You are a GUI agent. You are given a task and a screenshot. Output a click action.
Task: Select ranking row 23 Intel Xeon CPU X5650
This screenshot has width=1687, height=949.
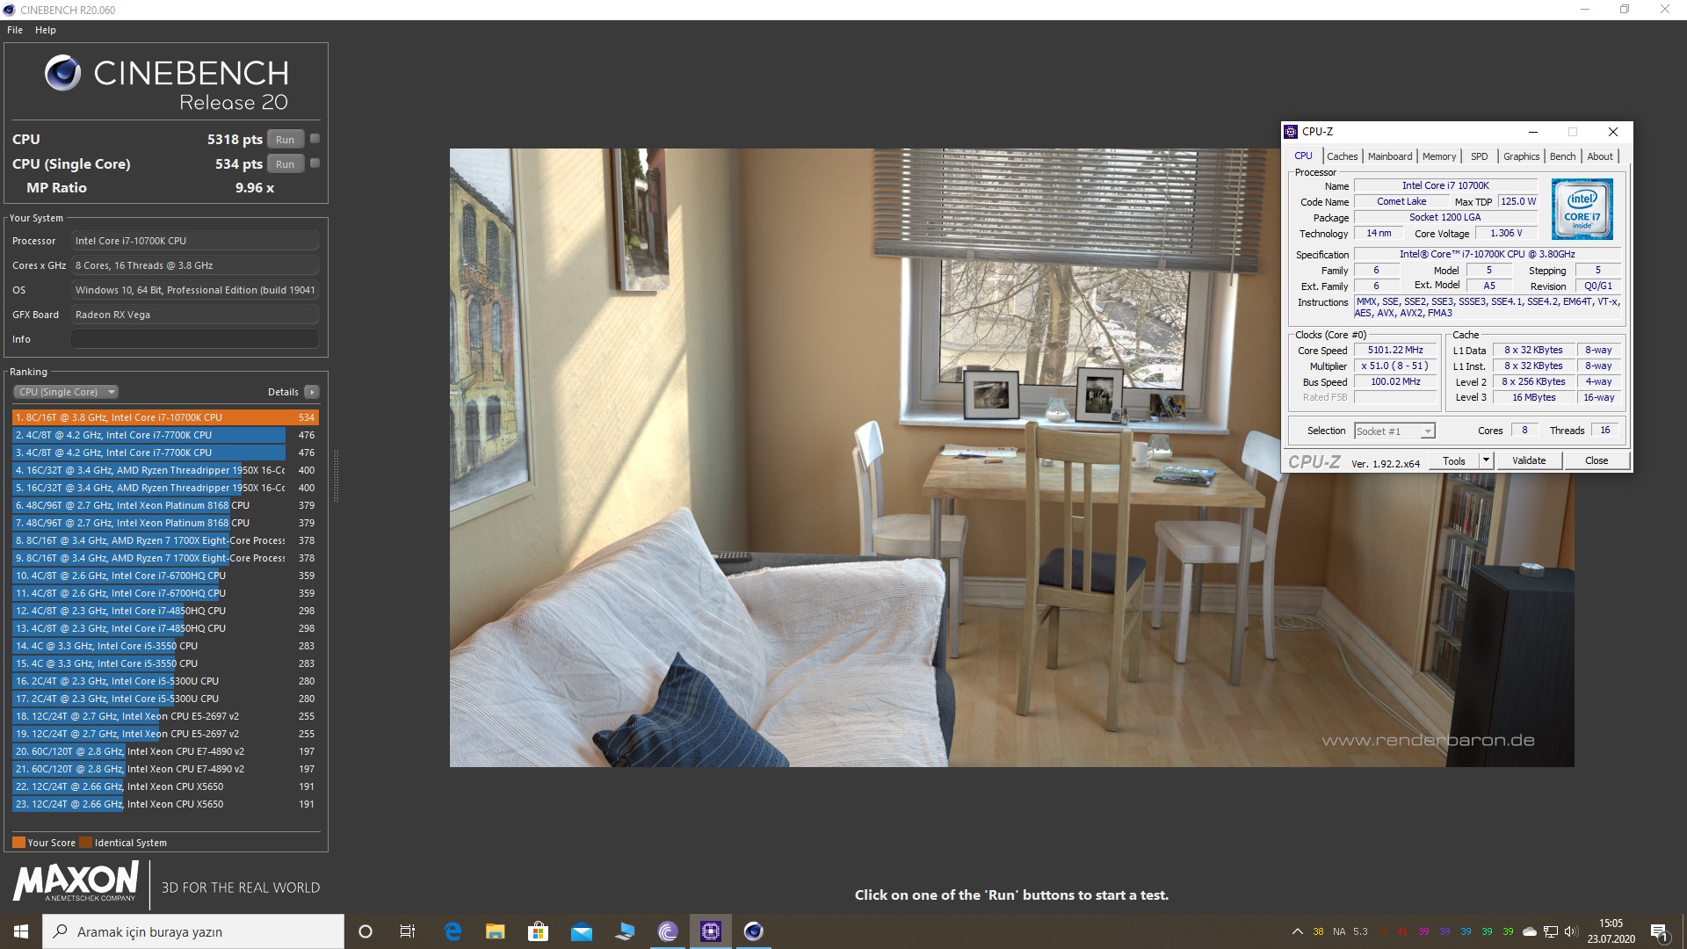pyautogui.click(x=165, y=804)
